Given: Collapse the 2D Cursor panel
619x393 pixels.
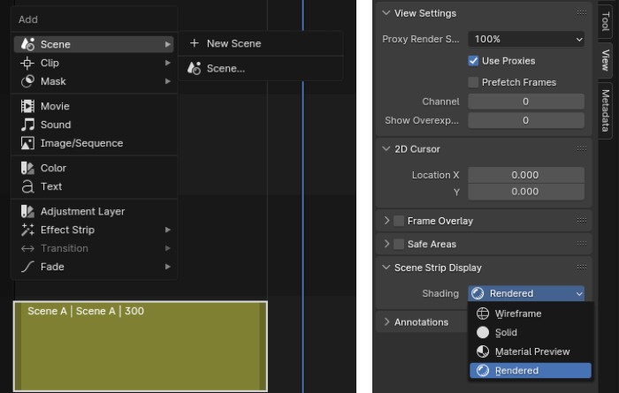Looking at the screenshot, I should 386,149.
